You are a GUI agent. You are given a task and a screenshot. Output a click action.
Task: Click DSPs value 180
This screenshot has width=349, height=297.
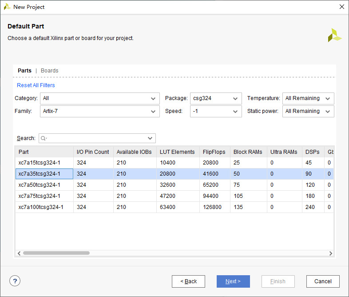[x=310, y=196]
